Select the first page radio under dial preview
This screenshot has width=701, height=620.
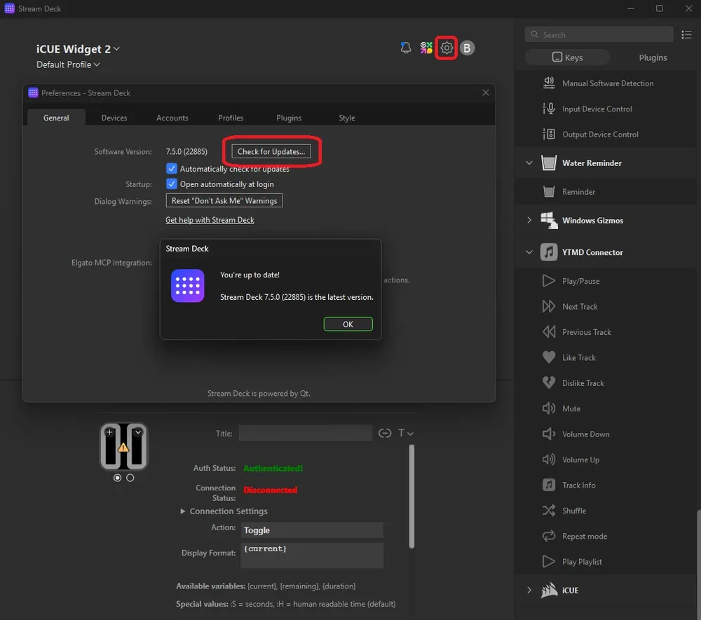(117, 478)
